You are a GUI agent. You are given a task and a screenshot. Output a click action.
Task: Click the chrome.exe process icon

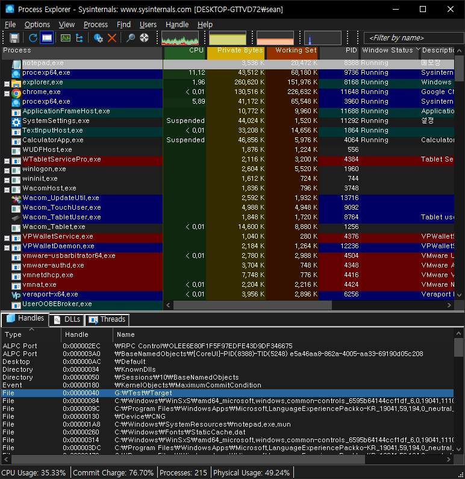click(16, 93)
